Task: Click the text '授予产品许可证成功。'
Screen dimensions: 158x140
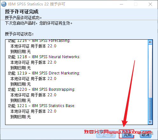Action: click(23, 18)
